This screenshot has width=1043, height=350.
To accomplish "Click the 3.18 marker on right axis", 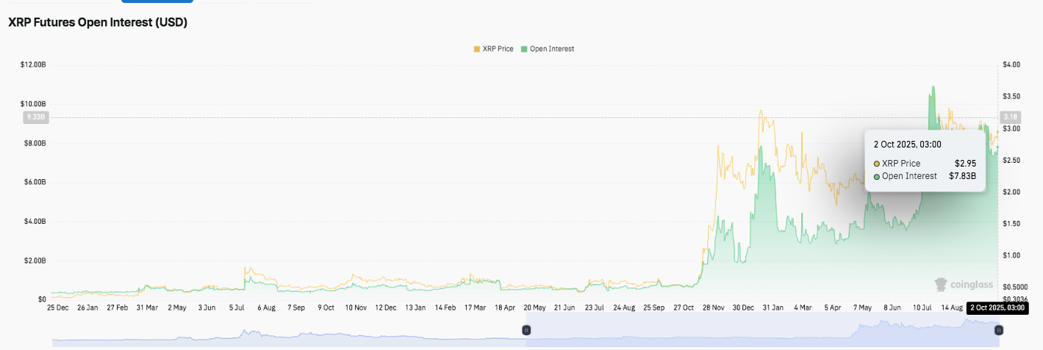I will tap(1009, 117).
